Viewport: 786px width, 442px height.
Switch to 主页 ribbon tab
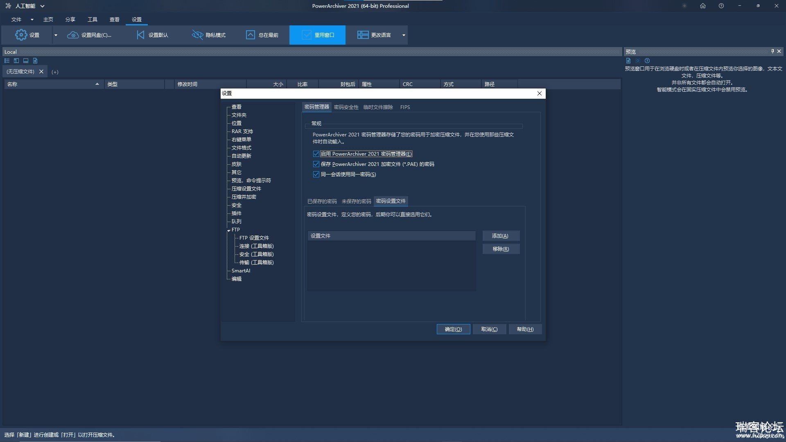coord(48,19)
